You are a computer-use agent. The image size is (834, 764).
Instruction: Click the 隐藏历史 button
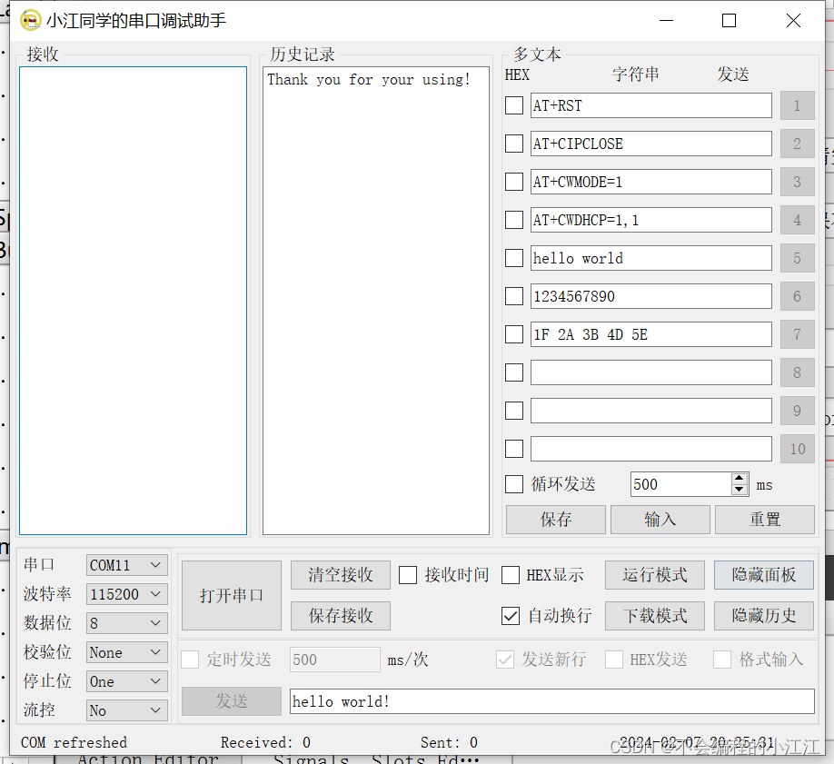764,616
